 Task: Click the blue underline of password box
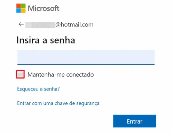pos(86,64)
